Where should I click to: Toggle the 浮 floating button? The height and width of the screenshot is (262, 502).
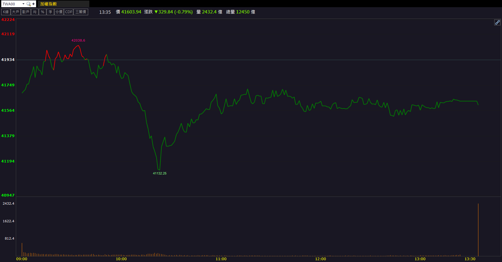click(x=50, y=12)
